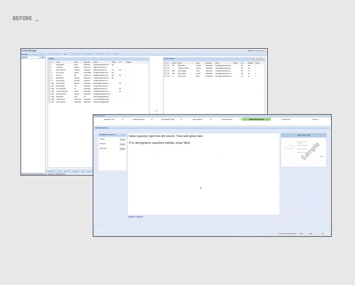Image resolution: width=355 pixels, height=285 pixels.
Task: Sort Available table by Name column
Action: click(x=64, y=62)
